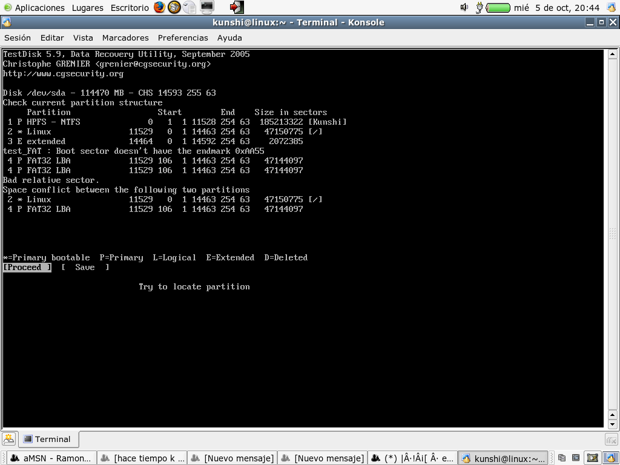
Task: Click the terminal vertical scrollbar track
Action: pos(613,234)
